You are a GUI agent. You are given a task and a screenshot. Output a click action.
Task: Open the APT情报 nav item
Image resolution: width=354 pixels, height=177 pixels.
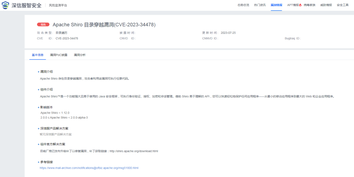[x=293, y=5]
